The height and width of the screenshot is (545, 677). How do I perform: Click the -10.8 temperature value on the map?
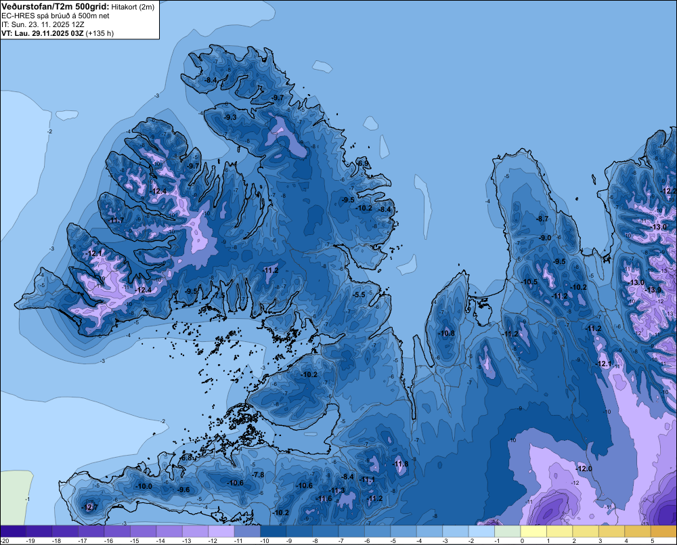pos(447,333)
